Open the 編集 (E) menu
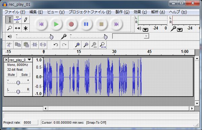 point(36,12)
